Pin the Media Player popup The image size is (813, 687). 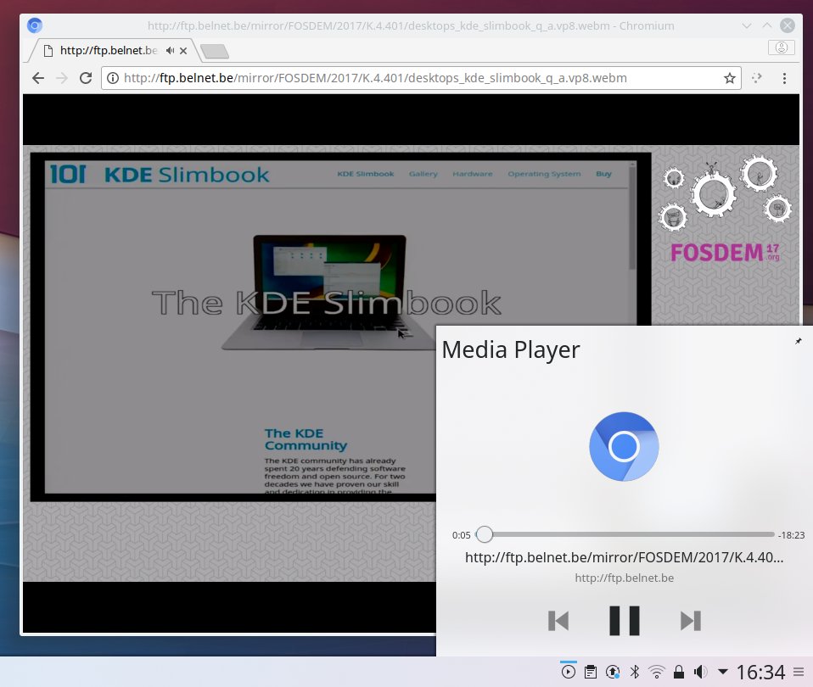click(x=798, y=341)
